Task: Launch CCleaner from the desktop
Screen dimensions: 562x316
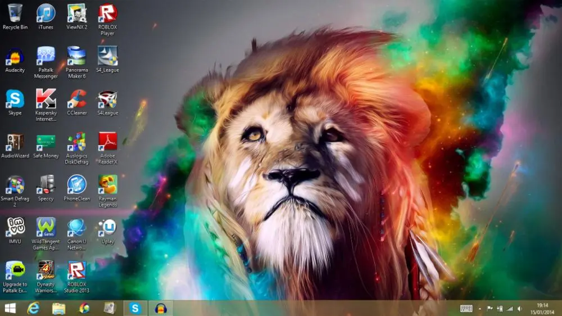Action: [76, 102]
